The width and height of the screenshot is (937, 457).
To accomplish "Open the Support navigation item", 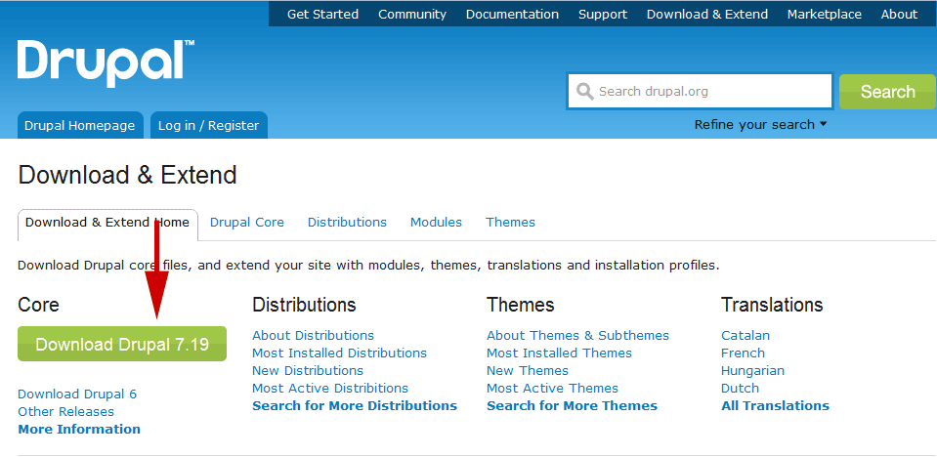I will [603, 15].
